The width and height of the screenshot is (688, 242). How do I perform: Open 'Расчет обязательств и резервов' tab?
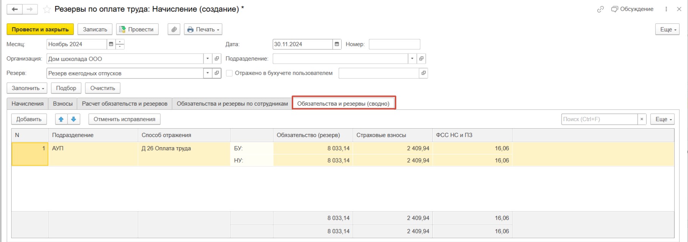pyautogui.click(x=124, y=104)
